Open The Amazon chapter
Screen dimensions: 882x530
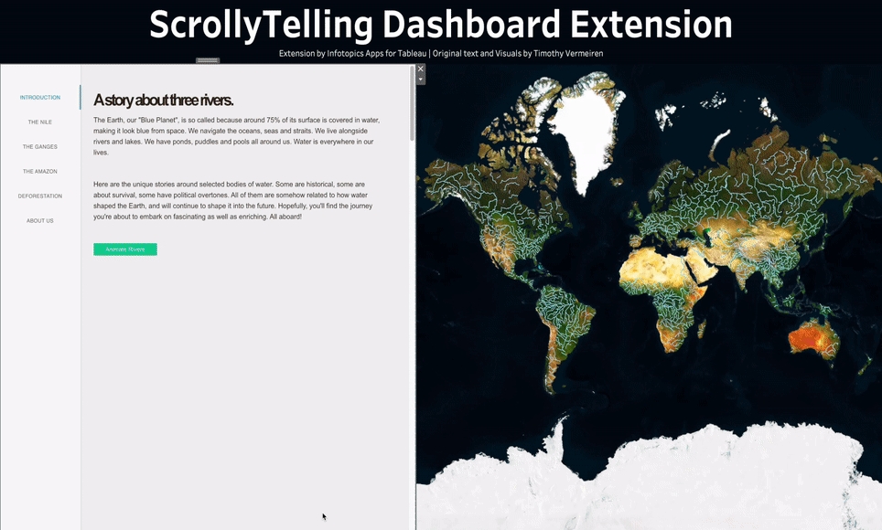click(x=40, y=171)
